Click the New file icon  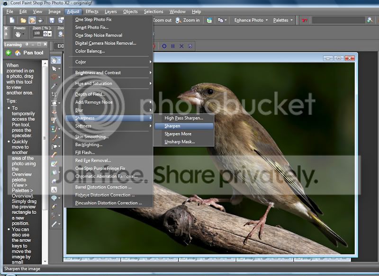pyautogui.click(x=12, y=20)
